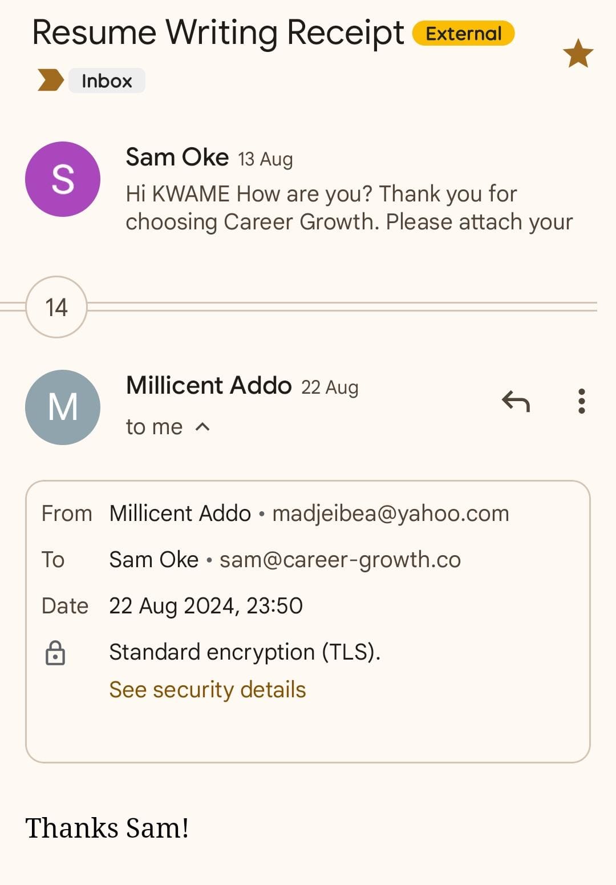Expand Sam Oke's collapsed message snippet
The height and width of the screenshot is (885, 616).
click(348, 208)
